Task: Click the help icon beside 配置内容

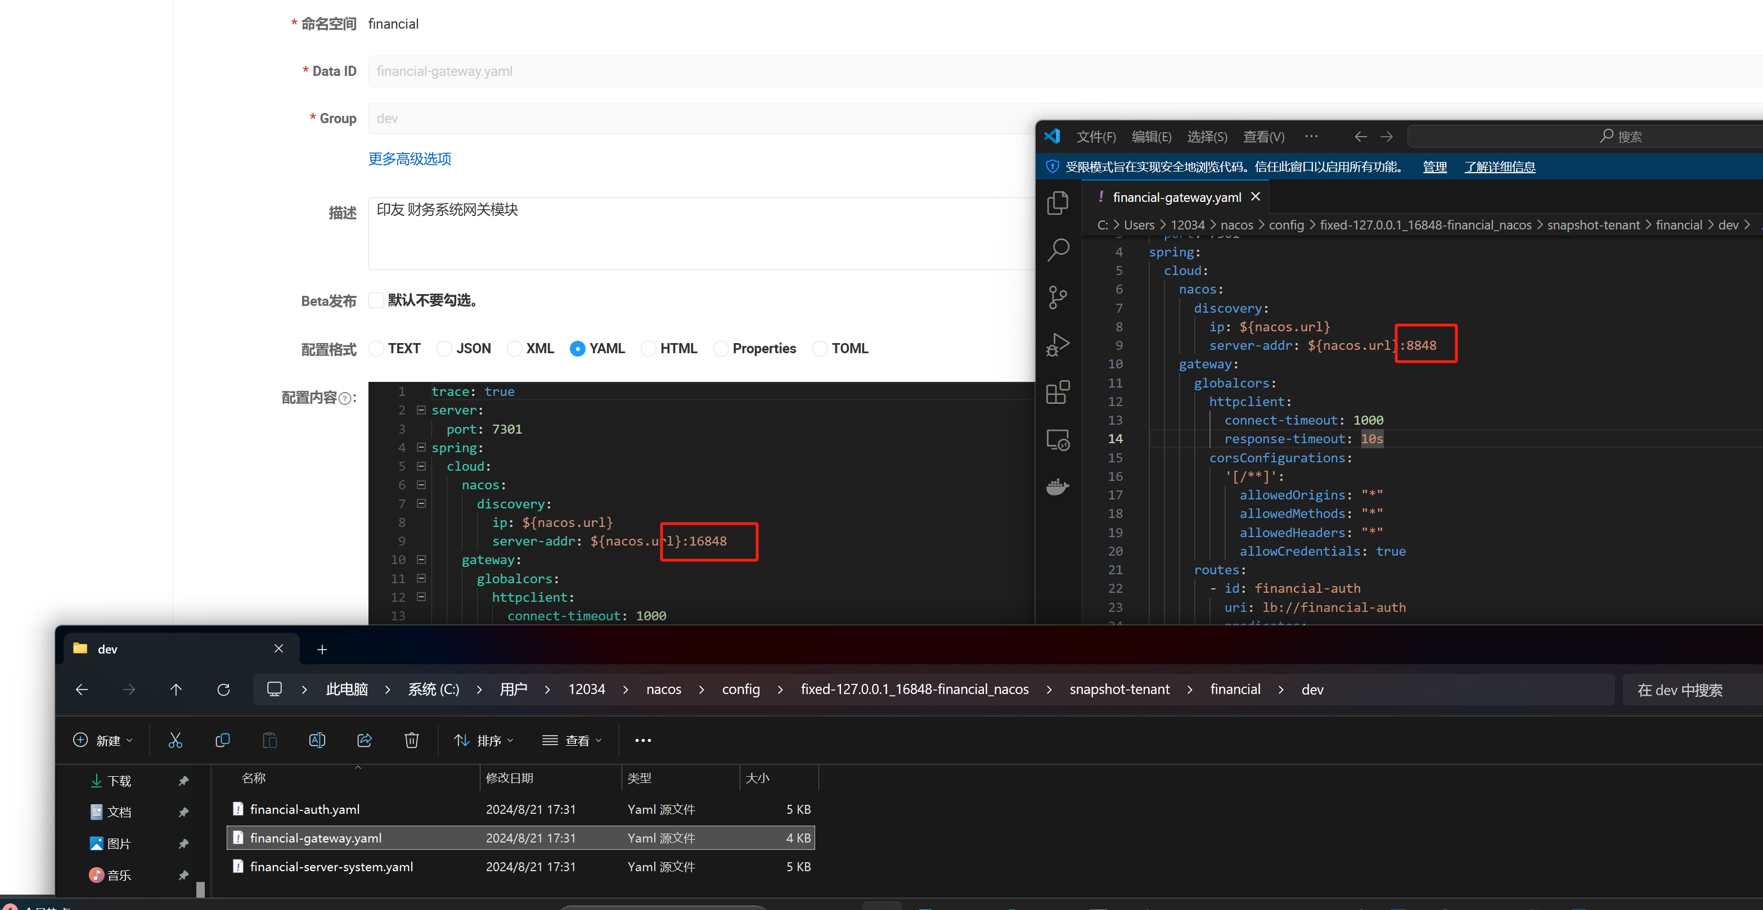Action: pyautogui.click(x=345, y=398)
